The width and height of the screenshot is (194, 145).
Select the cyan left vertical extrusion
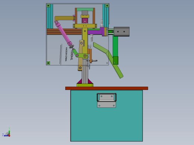click(50, 16)
